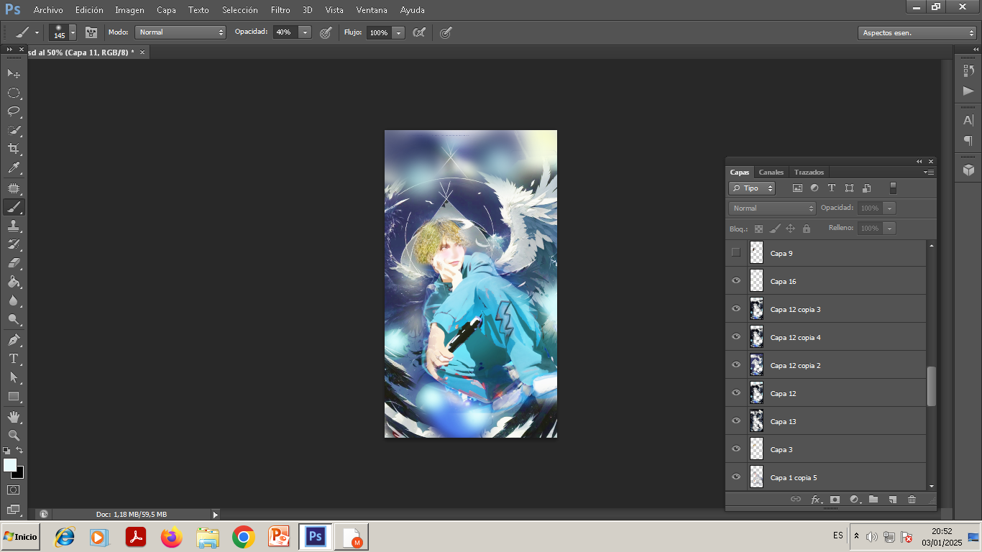Viewport: 982px width, 552px height.
Task: Select the Zoom tool
Action: [14, 436]
